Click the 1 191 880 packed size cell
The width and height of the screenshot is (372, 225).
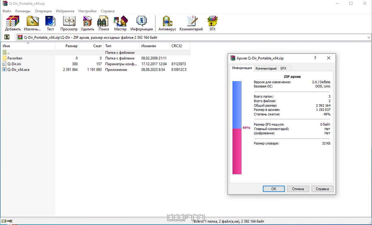(94, 70)
